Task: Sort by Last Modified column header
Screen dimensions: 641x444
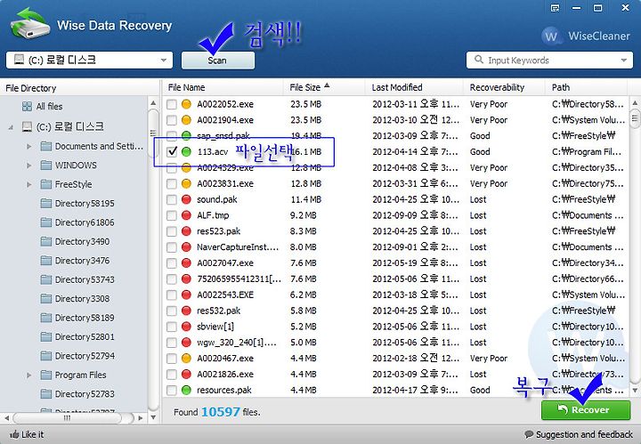Action: pyautogui.click(x=414, y=87)
